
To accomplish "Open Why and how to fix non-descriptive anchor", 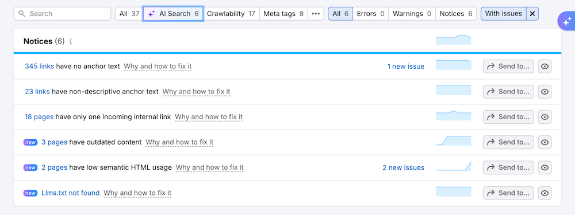I will (196, 92).
